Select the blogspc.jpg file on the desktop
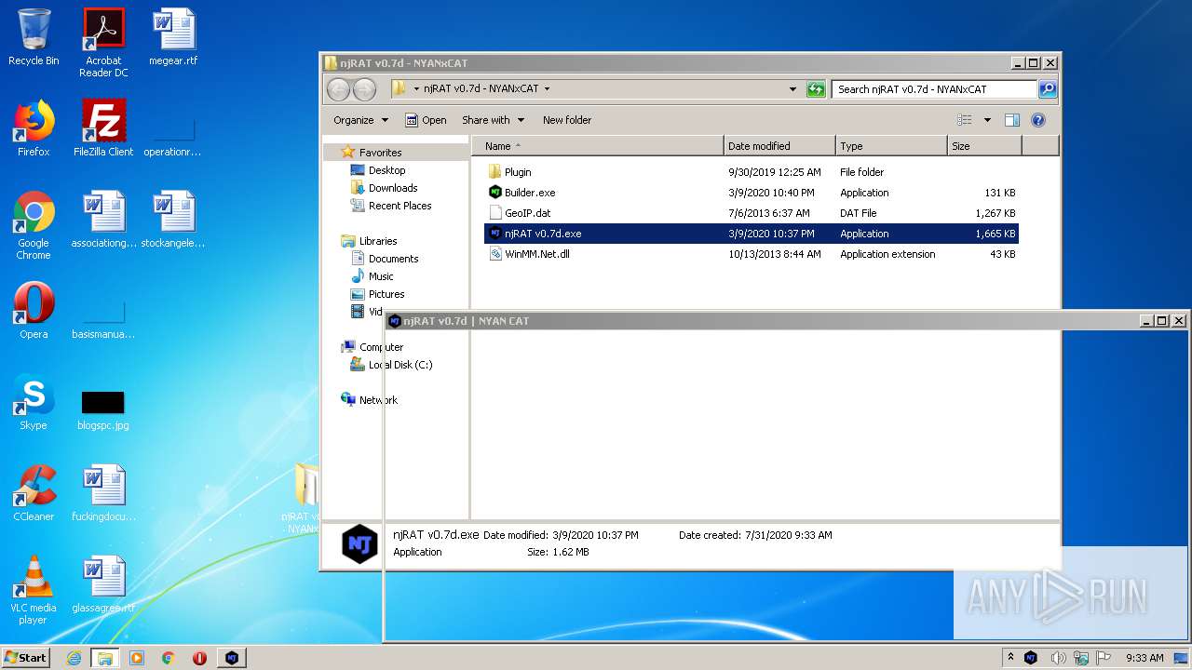Viewport: 1192px width, 670px height. [103, 409]
